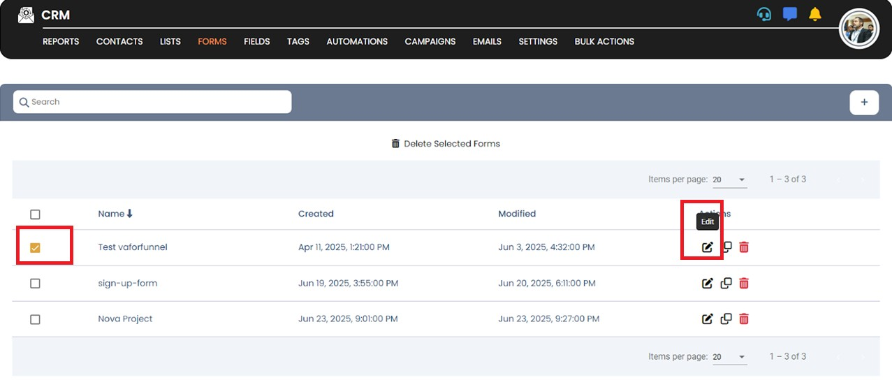Click the edit icon for Test vaforfunnel
Image resolution: width=892 pixels, height=380 pixels.
coord(707,247)
